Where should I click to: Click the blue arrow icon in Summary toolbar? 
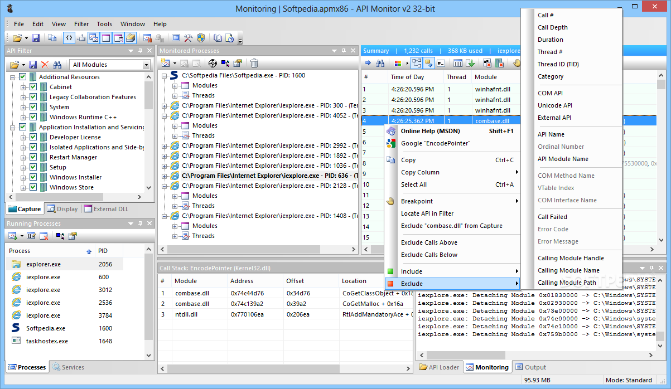pos(367,63)
